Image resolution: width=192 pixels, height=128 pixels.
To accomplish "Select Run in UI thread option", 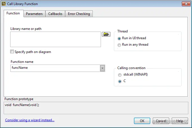I will tap(120, 38).
